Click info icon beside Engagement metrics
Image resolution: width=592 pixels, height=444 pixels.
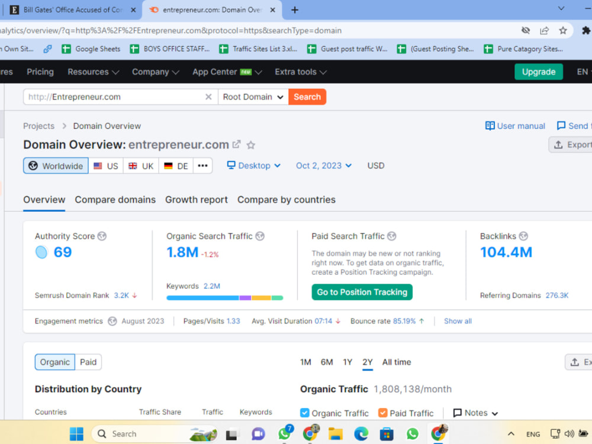tap(112, 321)
